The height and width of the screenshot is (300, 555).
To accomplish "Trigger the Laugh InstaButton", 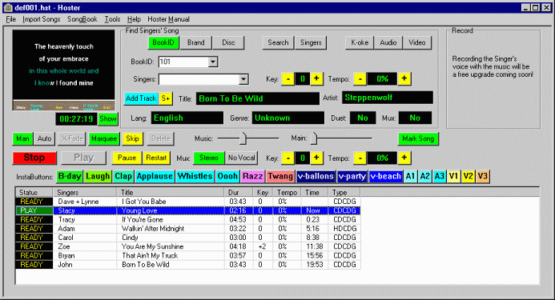I will click(98, 177).
